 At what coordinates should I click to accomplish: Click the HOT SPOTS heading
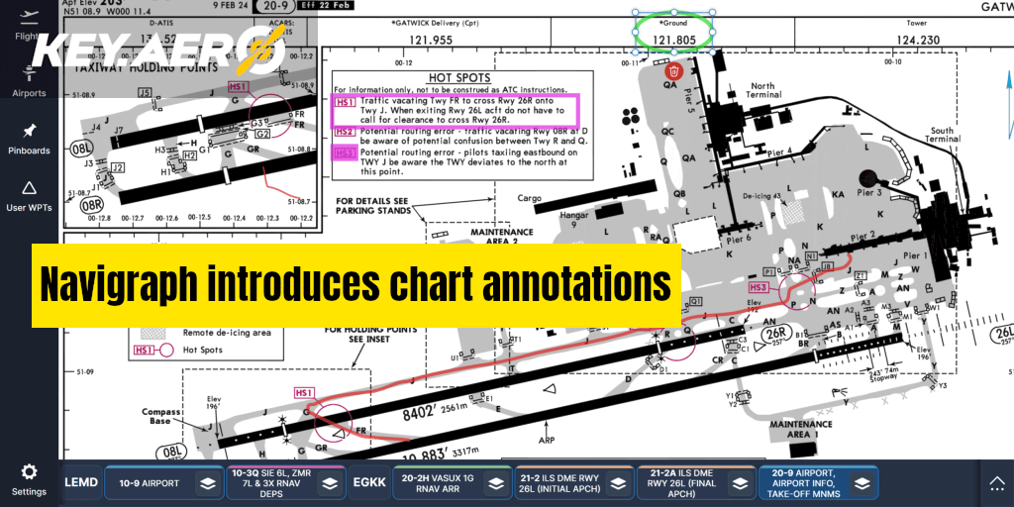pos(459,78)
